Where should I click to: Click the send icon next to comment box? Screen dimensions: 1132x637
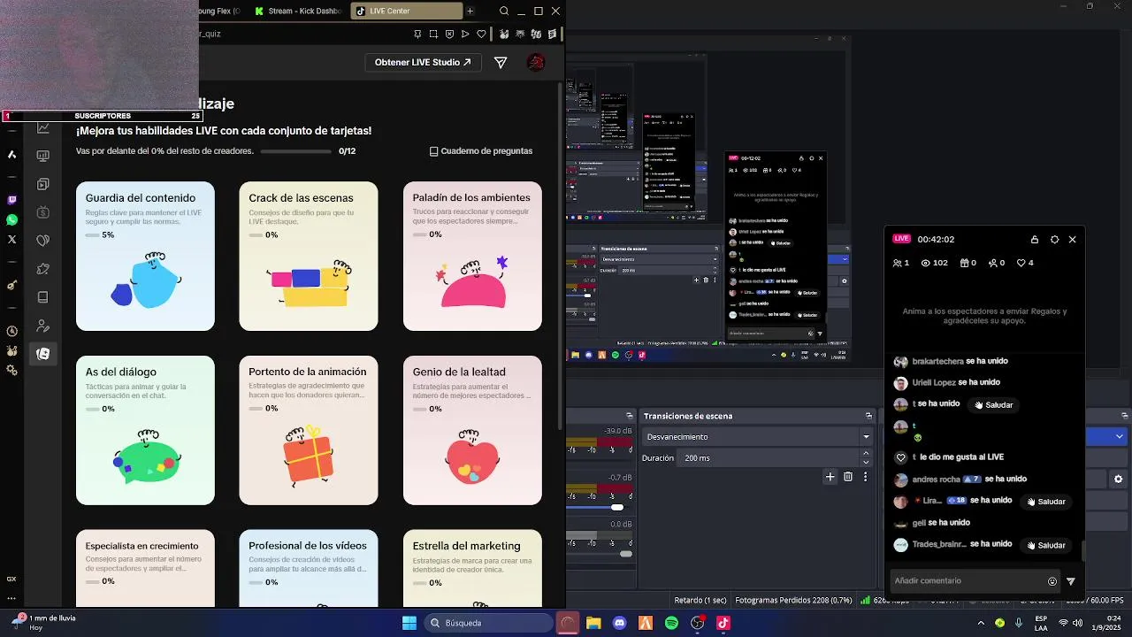click(x=1071, y=581)
